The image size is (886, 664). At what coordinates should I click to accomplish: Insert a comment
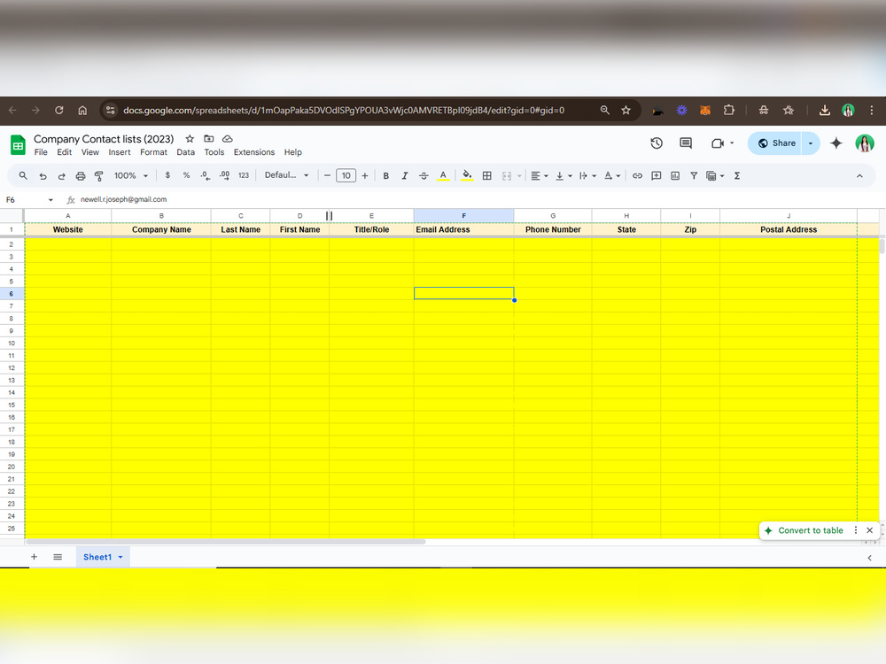pyautogui.click(x=656, y=175)
